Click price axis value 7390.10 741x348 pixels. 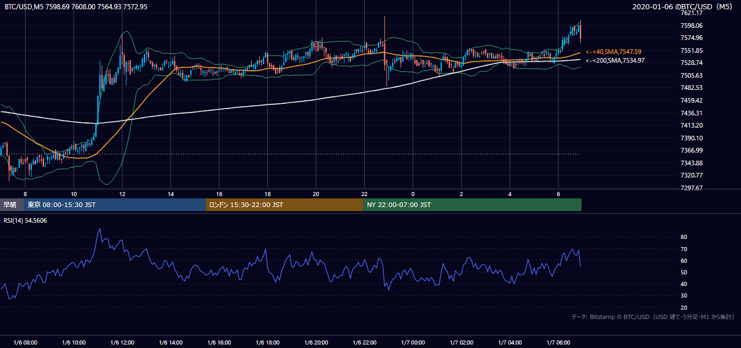pos(692,138)
